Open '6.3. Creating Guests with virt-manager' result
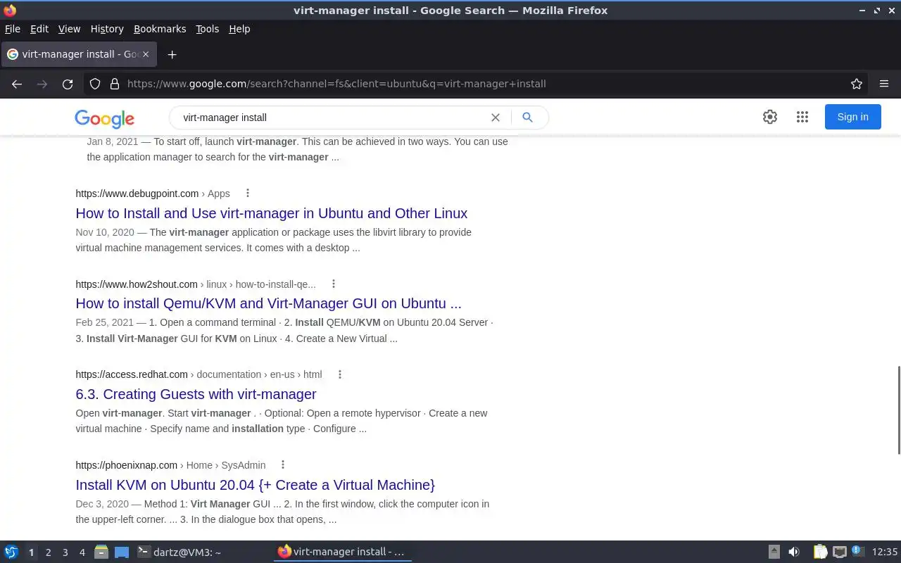The height and width of the screenshot is (563, 901). point(196,394)
